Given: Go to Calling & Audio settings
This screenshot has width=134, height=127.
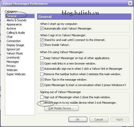Looking at the screenshot, I should click(x=16, y=33).
